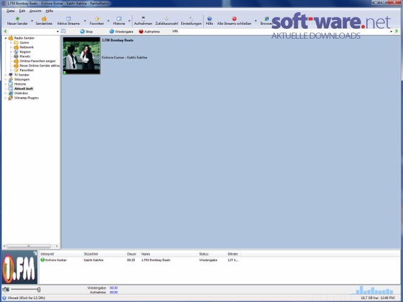Viewport: 403px width, 302px height.
Task: Open the station combo box dropdown
Action: tap(57, 31)
